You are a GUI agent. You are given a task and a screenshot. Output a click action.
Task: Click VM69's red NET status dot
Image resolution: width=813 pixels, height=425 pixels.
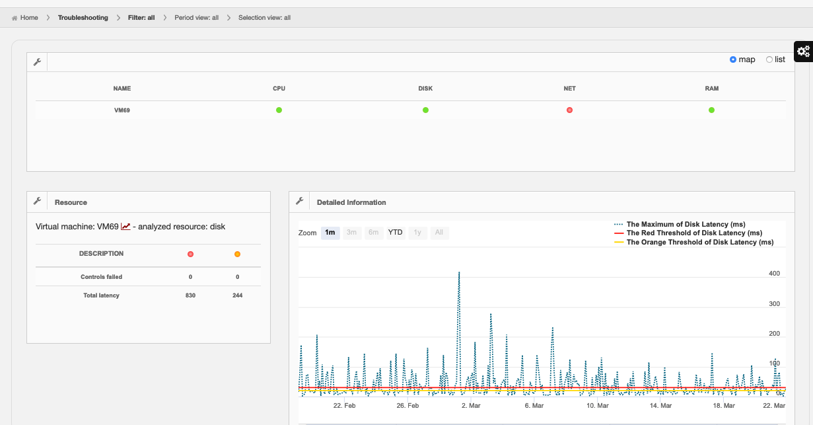[569, 110]
